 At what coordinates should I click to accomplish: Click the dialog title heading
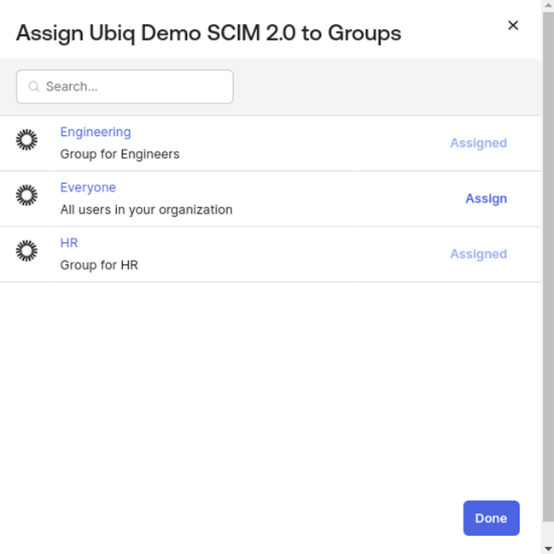(x=209, y=33)
